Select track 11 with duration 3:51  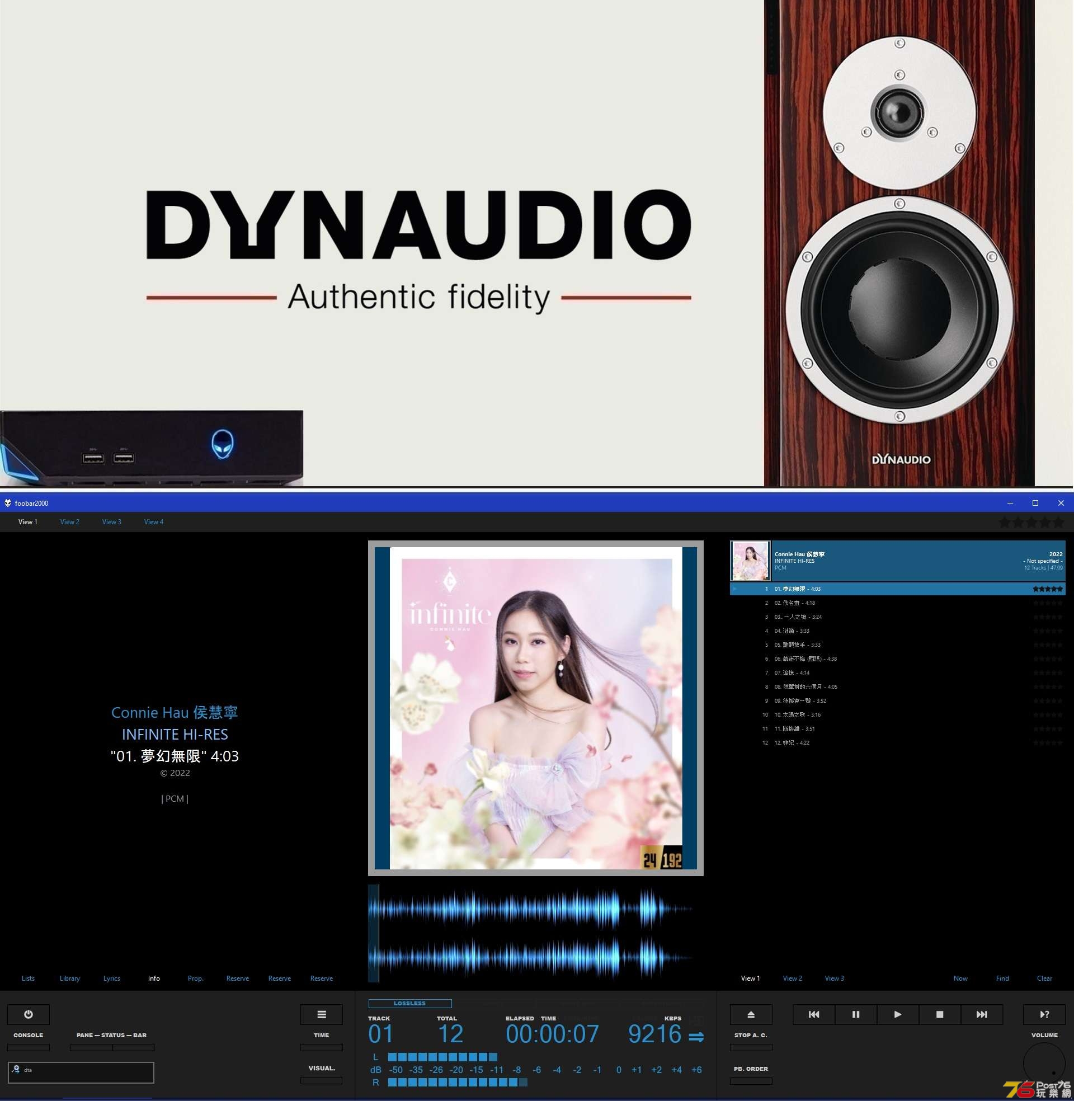tap(897, 729)
